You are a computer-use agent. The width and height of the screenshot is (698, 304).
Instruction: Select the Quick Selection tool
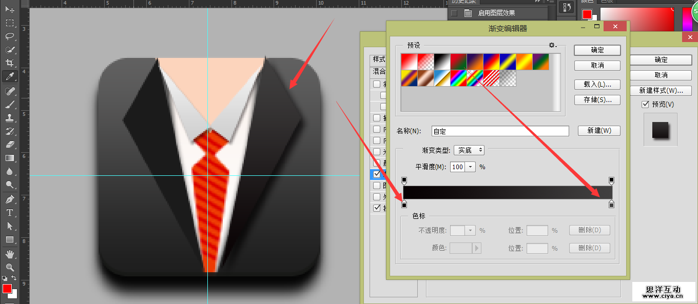[10, 50]
